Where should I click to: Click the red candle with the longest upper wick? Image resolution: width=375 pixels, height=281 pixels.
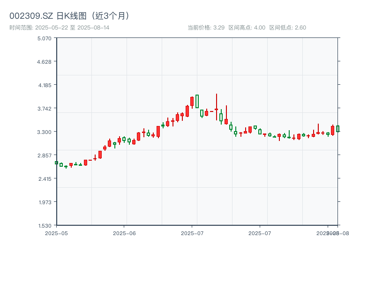click(x=217, y=109)
